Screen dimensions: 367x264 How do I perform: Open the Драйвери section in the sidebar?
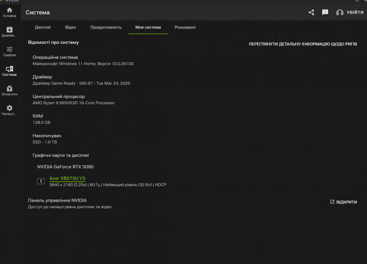[9, 32]
